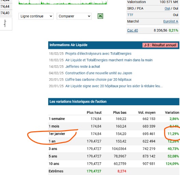Screen dimensions: 180x175
Task: Select the '5 ans' row label
Action: [x=53, y=156]
